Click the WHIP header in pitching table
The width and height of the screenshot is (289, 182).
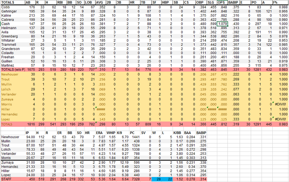pos(111,133)
